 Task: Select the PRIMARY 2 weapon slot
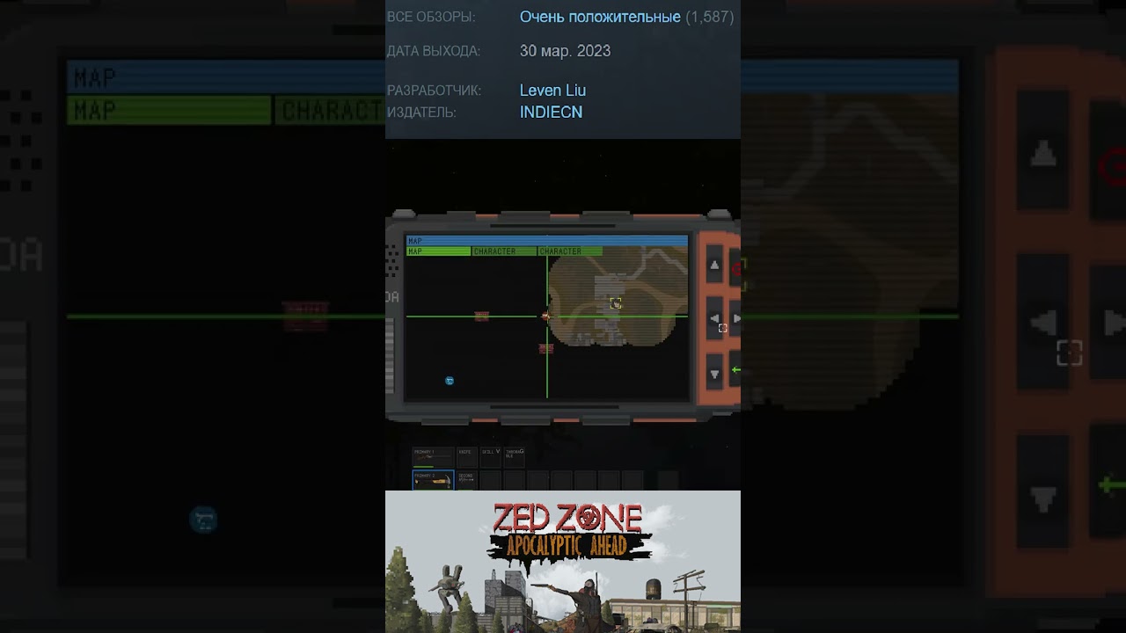pyautogui.click(x=433, y=480)
